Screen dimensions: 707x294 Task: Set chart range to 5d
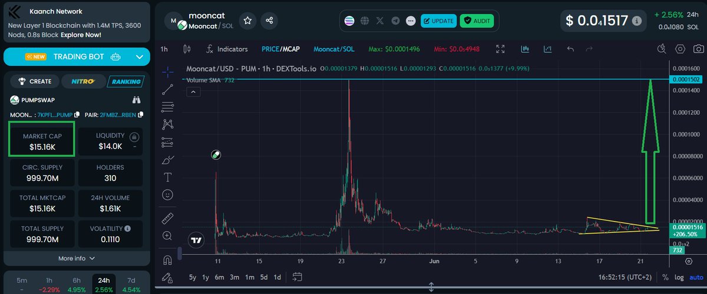click(265, 277)
